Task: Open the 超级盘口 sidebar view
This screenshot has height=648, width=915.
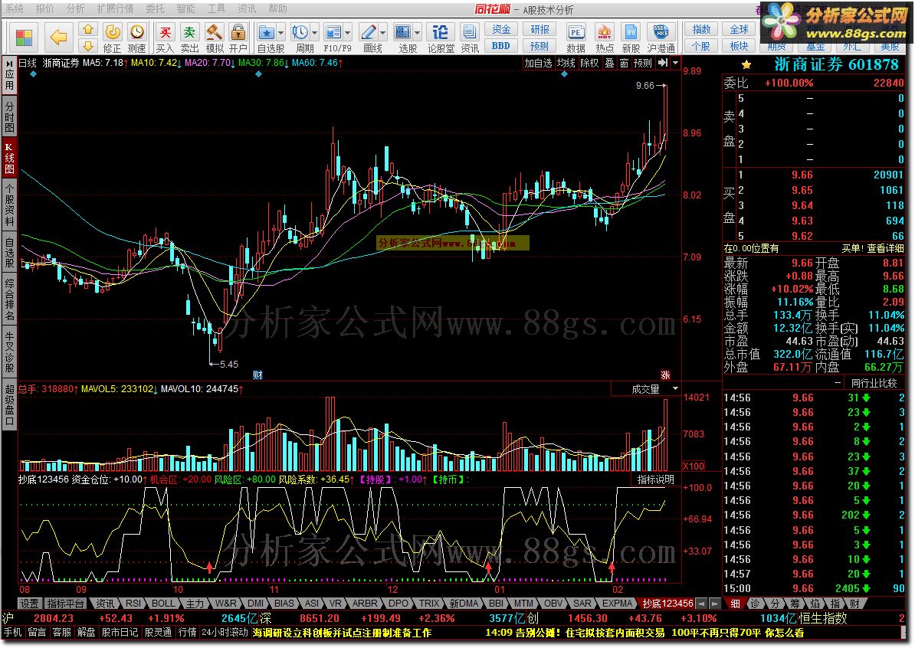Action: point(9,404)
